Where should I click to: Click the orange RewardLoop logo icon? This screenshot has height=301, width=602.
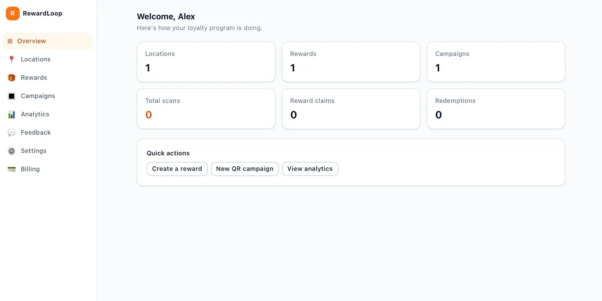13,13
